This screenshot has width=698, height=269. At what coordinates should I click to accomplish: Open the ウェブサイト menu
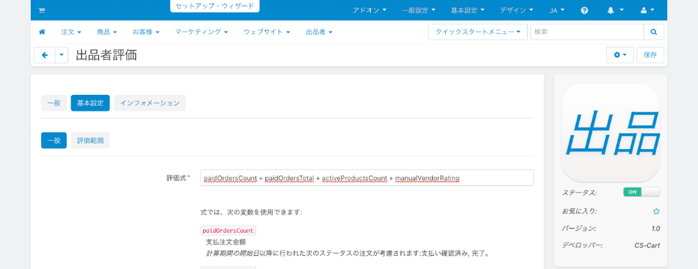coord(267,32)
